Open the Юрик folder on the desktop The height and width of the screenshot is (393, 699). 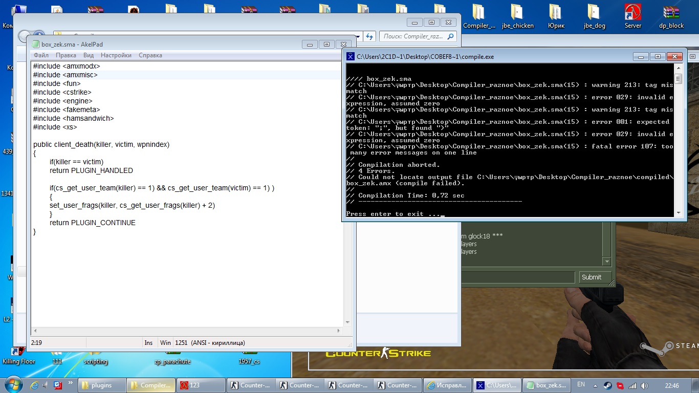point(556,16)
